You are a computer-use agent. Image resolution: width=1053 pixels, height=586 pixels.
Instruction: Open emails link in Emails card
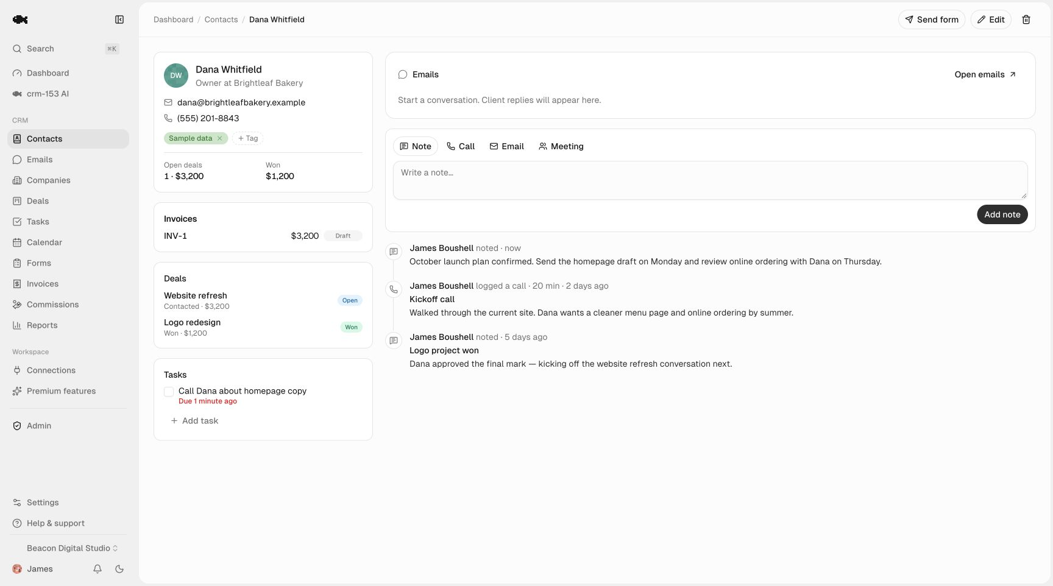[985, 74]
